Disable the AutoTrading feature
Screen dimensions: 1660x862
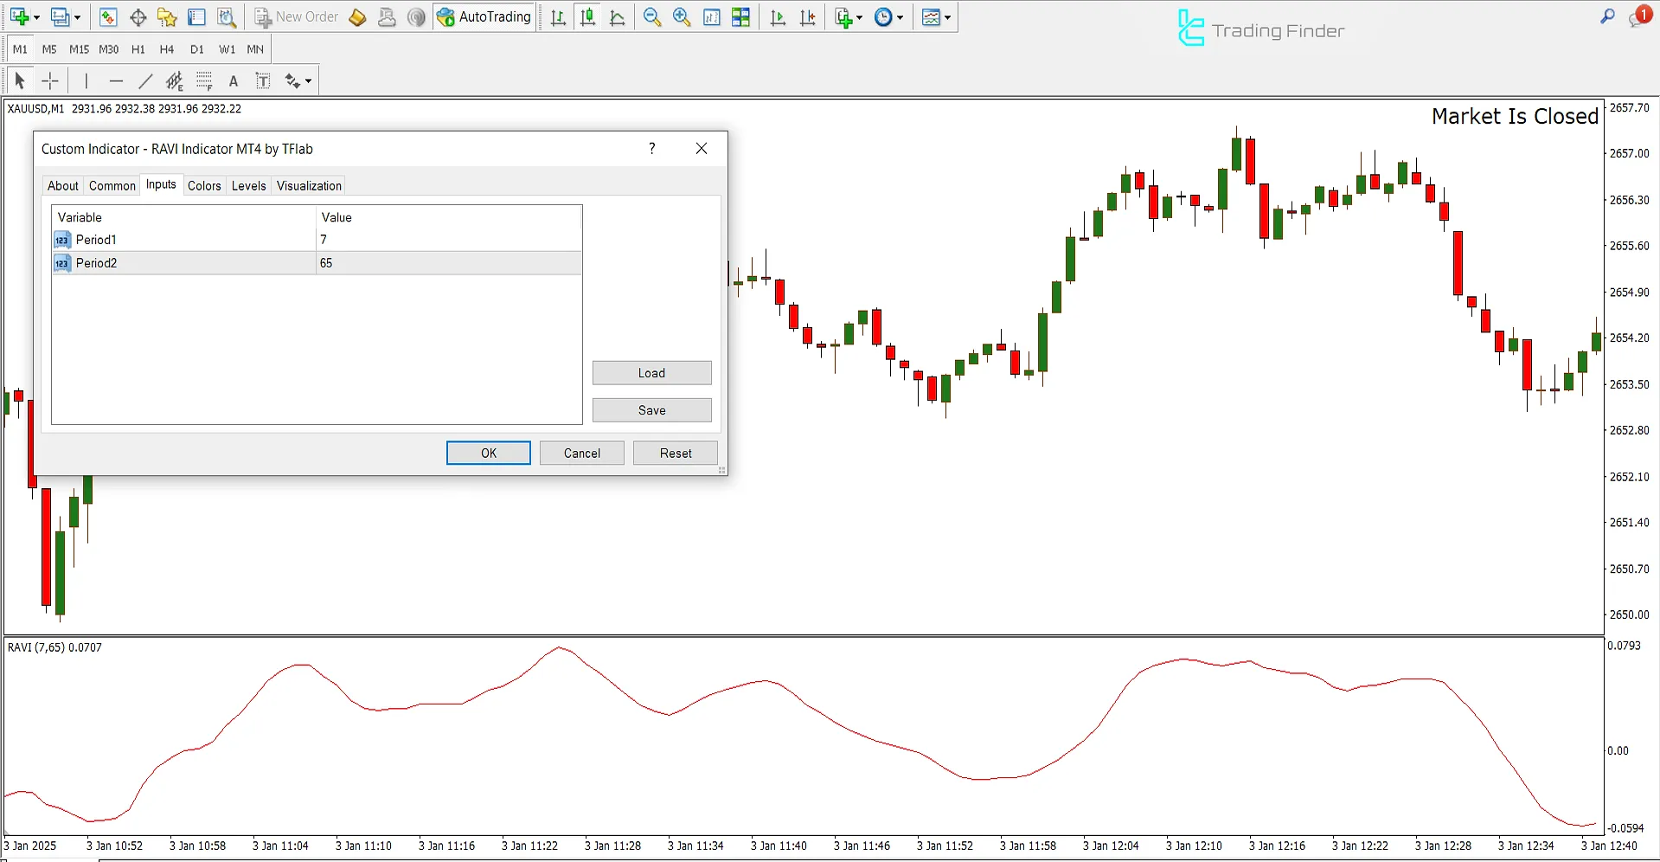point(484,16)
